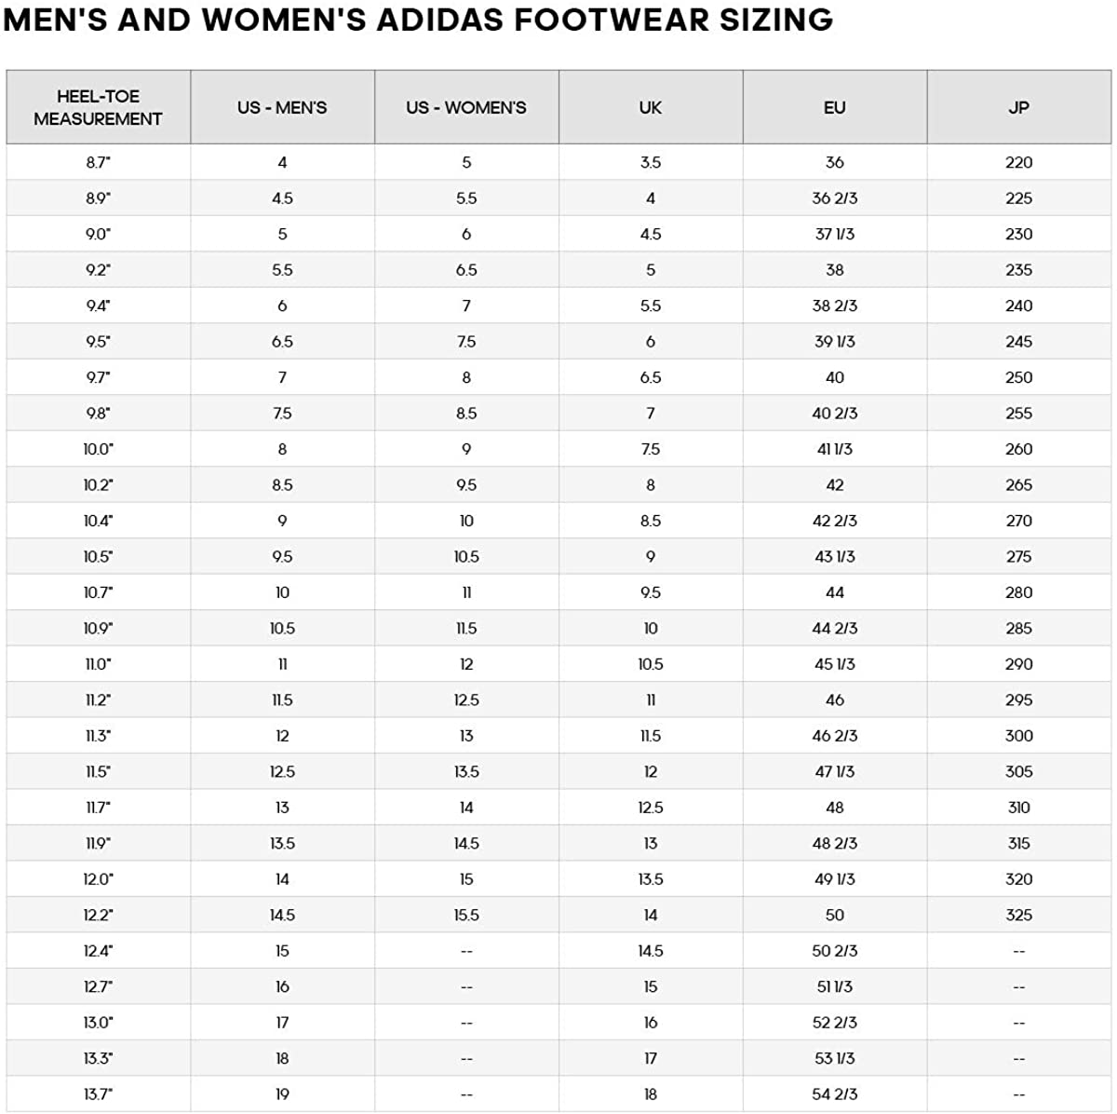
Task: Select the JP size 325 cell
Action: (1018, 915)
